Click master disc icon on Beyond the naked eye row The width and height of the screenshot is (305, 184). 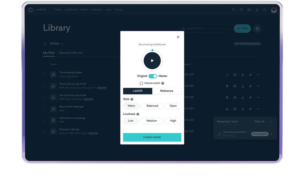click(x=235, y=109)
